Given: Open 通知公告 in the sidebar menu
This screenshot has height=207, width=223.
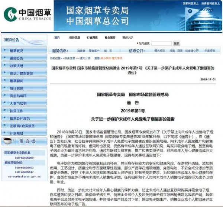Looking at the screenshot, I should tap(24, 58).
